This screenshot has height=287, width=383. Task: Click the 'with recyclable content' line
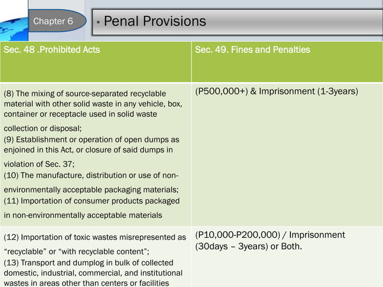coord(76,251)
